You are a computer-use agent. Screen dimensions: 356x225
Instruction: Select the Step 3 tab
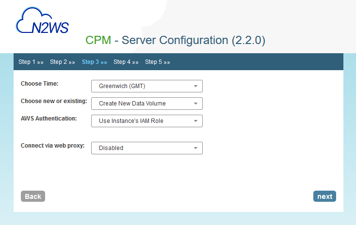pyautogui.click(x=95, y=62)
